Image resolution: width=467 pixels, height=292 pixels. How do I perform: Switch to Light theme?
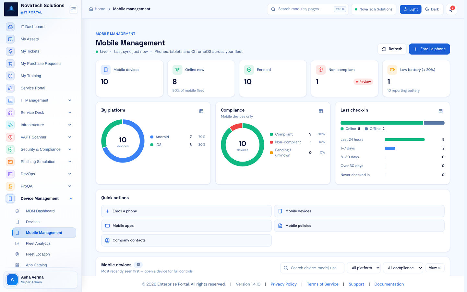411,9
